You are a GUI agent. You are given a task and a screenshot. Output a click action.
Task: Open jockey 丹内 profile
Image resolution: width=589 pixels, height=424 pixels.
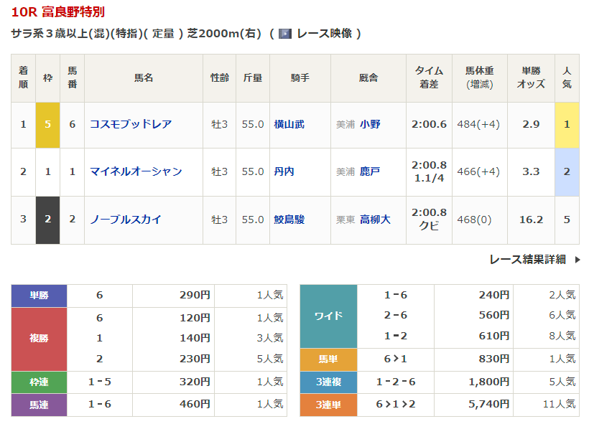tap(284, 171)
